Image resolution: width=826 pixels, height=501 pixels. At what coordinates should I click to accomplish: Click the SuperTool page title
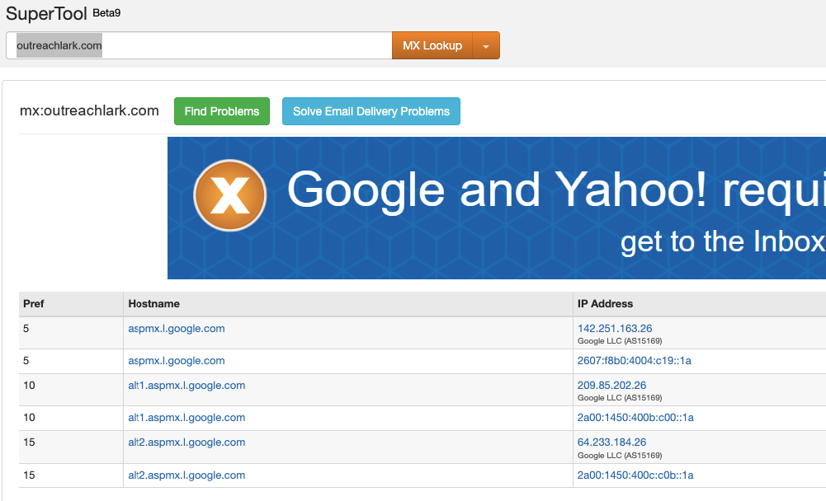46,14
